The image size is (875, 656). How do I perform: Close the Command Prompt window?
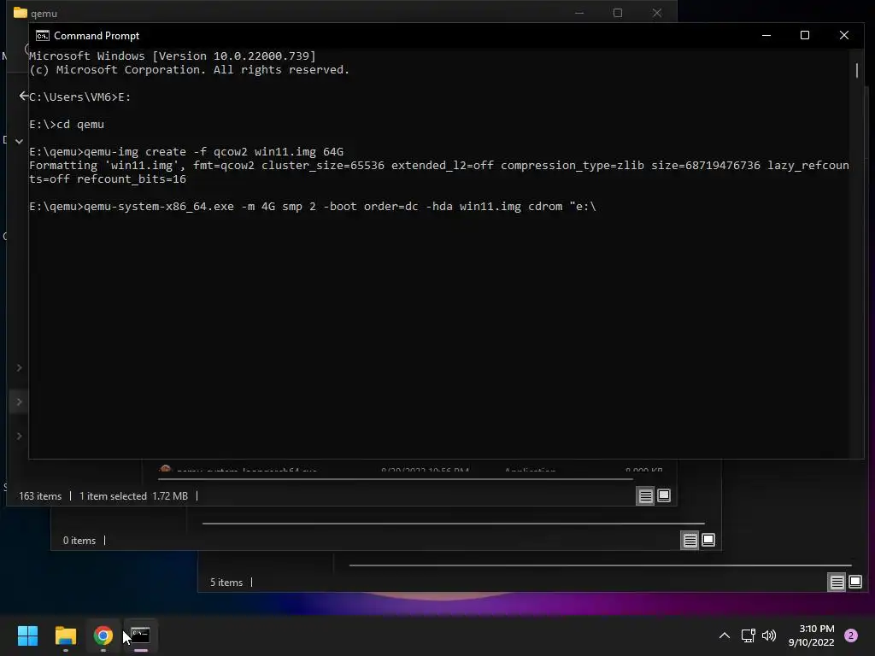click(x=843, y=35)
